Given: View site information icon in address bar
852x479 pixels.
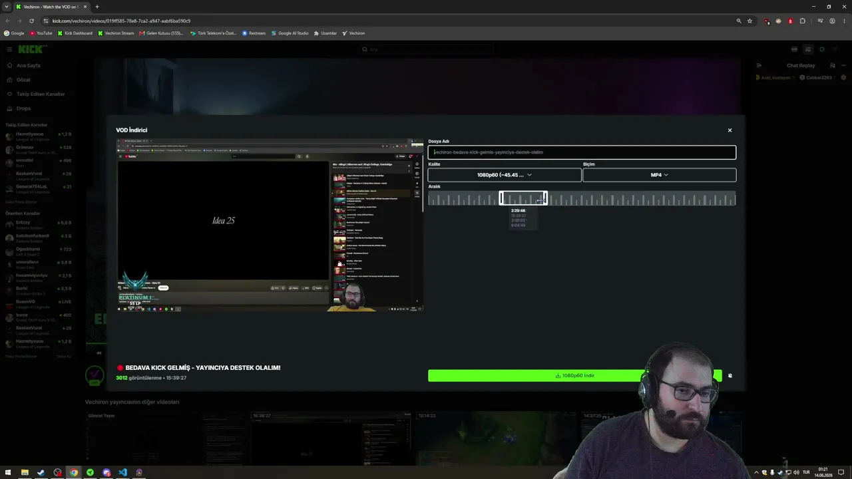Looking at the screenshot, I should [x=46, y=21].
